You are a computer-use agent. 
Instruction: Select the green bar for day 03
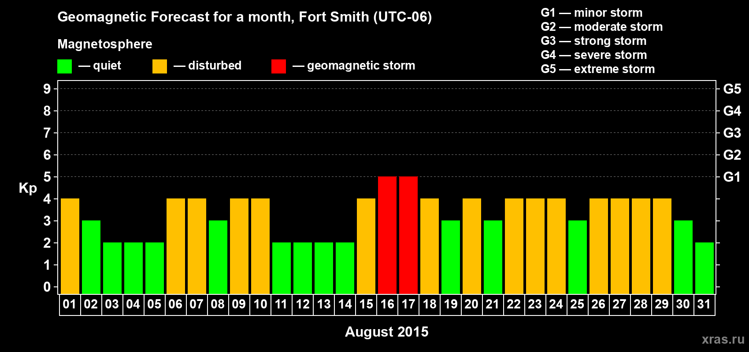click(112, 268)
